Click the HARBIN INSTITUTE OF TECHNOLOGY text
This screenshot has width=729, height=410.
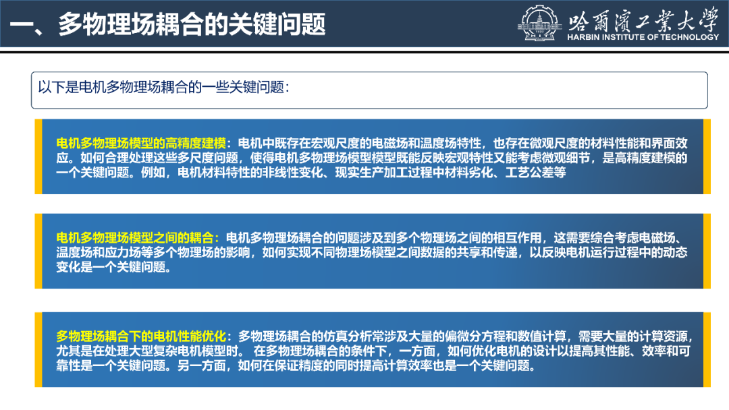click(643, 37)
